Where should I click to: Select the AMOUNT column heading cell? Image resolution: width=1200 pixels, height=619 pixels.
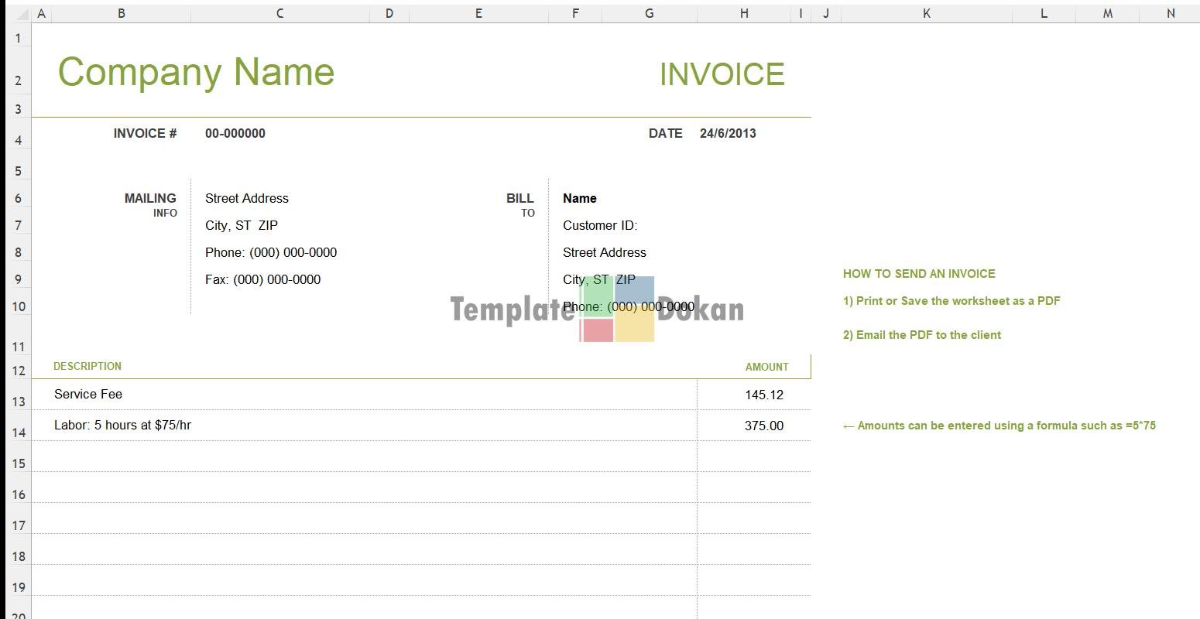tap(766, 367)
